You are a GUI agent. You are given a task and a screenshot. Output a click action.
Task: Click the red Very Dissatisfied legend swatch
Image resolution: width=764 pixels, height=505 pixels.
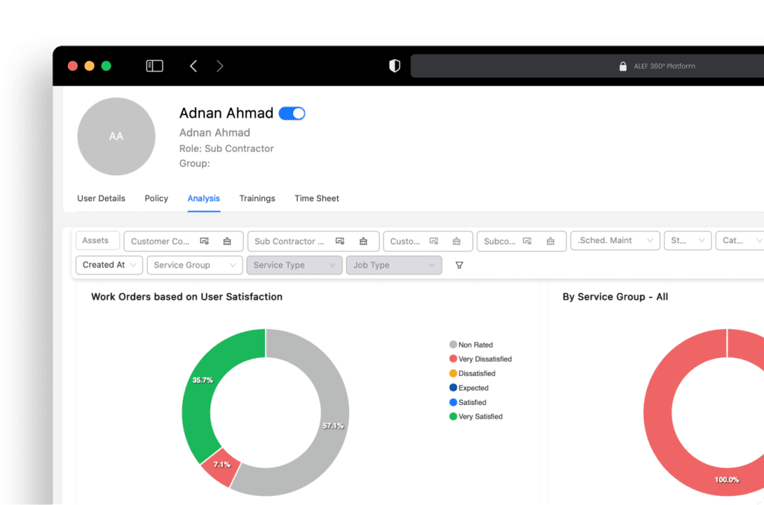coord(453,360)
